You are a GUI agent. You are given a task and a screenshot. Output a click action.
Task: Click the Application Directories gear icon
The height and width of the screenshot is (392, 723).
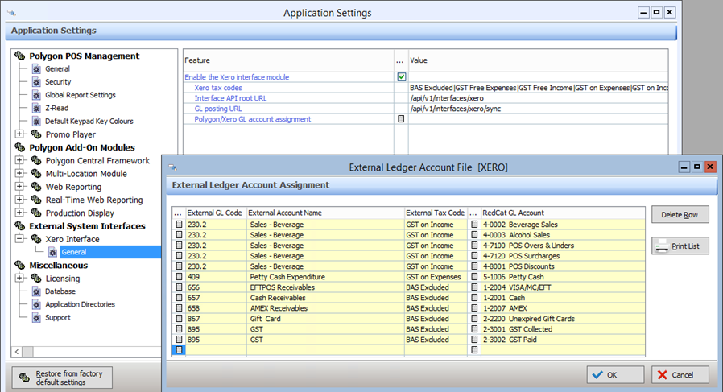(x=36, y=304)
